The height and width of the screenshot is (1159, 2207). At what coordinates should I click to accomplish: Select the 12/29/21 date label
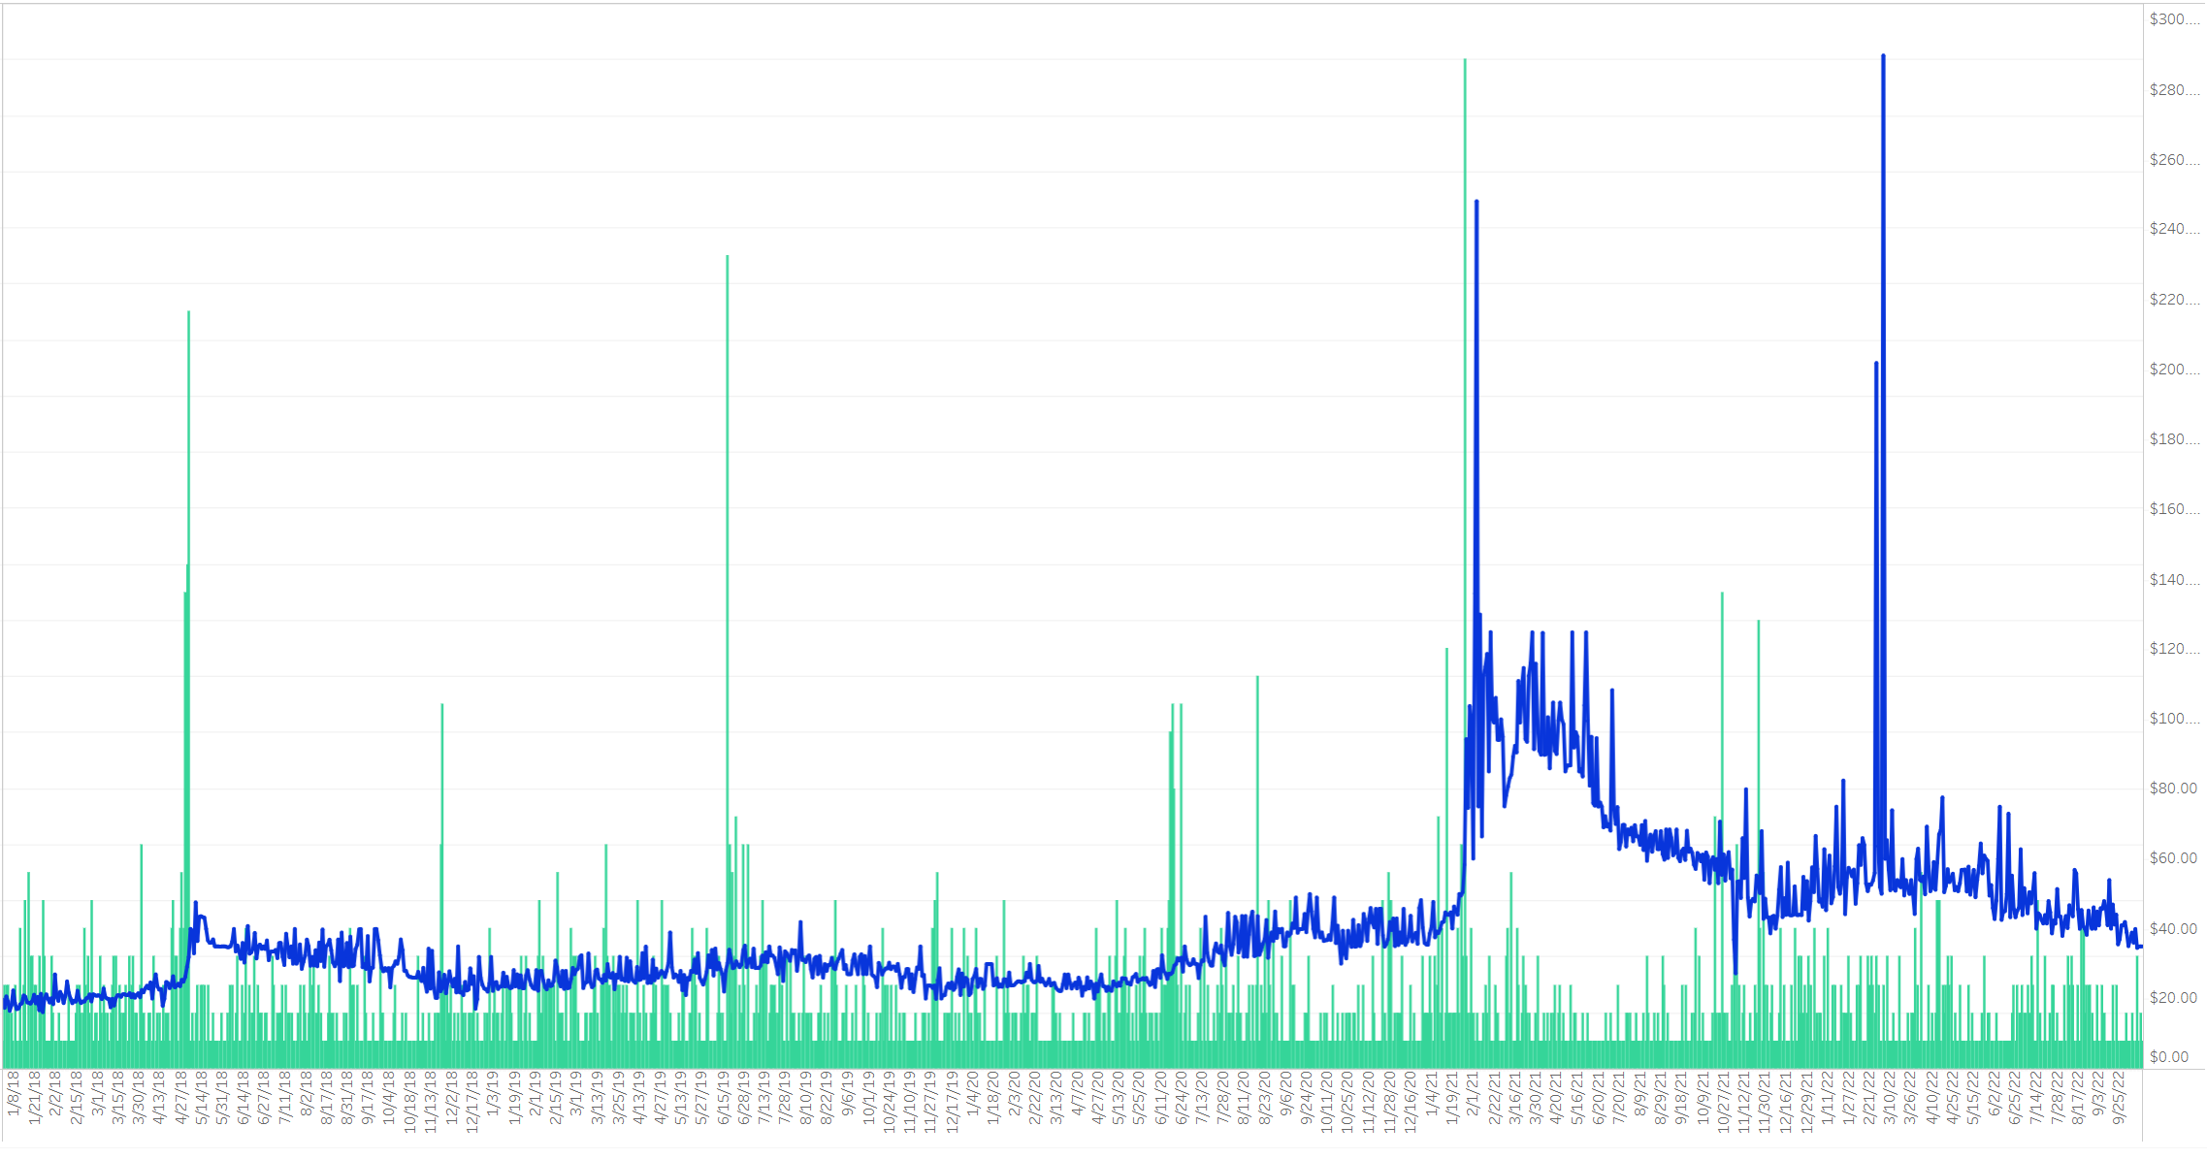(x=1807, y=1101)
